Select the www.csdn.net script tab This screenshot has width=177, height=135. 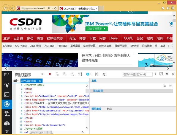tap(28, 81)
